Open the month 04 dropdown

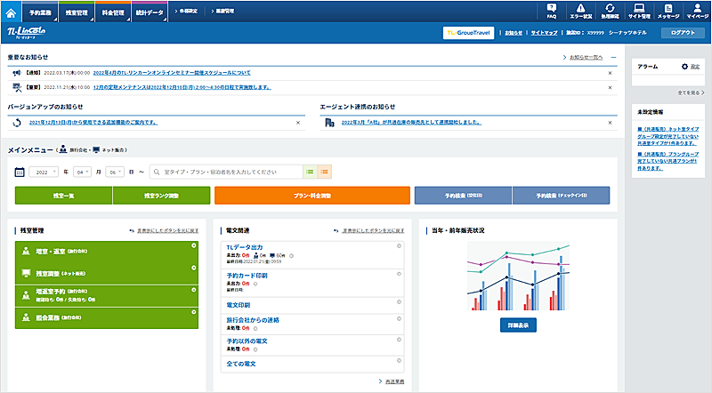[81, 171]
